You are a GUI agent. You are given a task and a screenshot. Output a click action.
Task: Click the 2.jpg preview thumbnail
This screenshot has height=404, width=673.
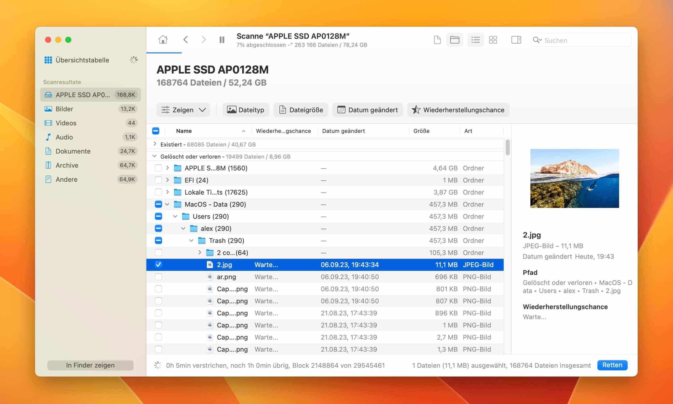click(574, 178)
